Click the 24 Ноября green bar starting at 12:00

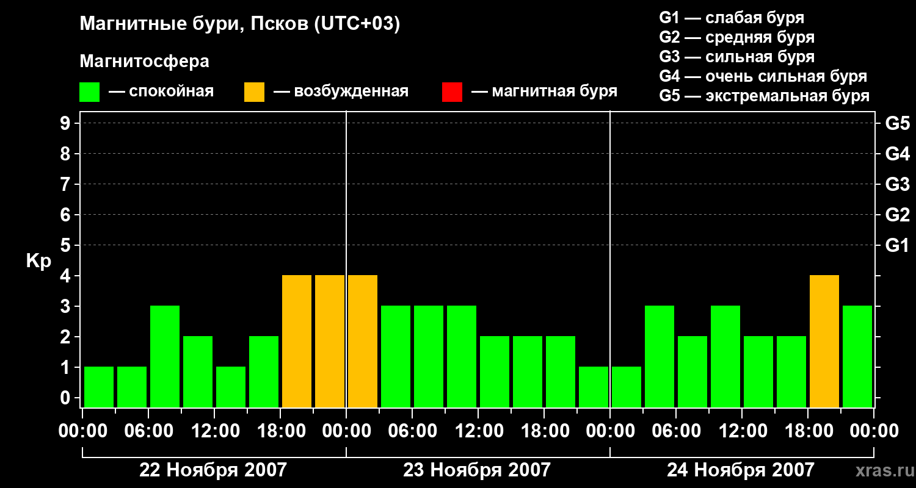[x=758, y=371]
